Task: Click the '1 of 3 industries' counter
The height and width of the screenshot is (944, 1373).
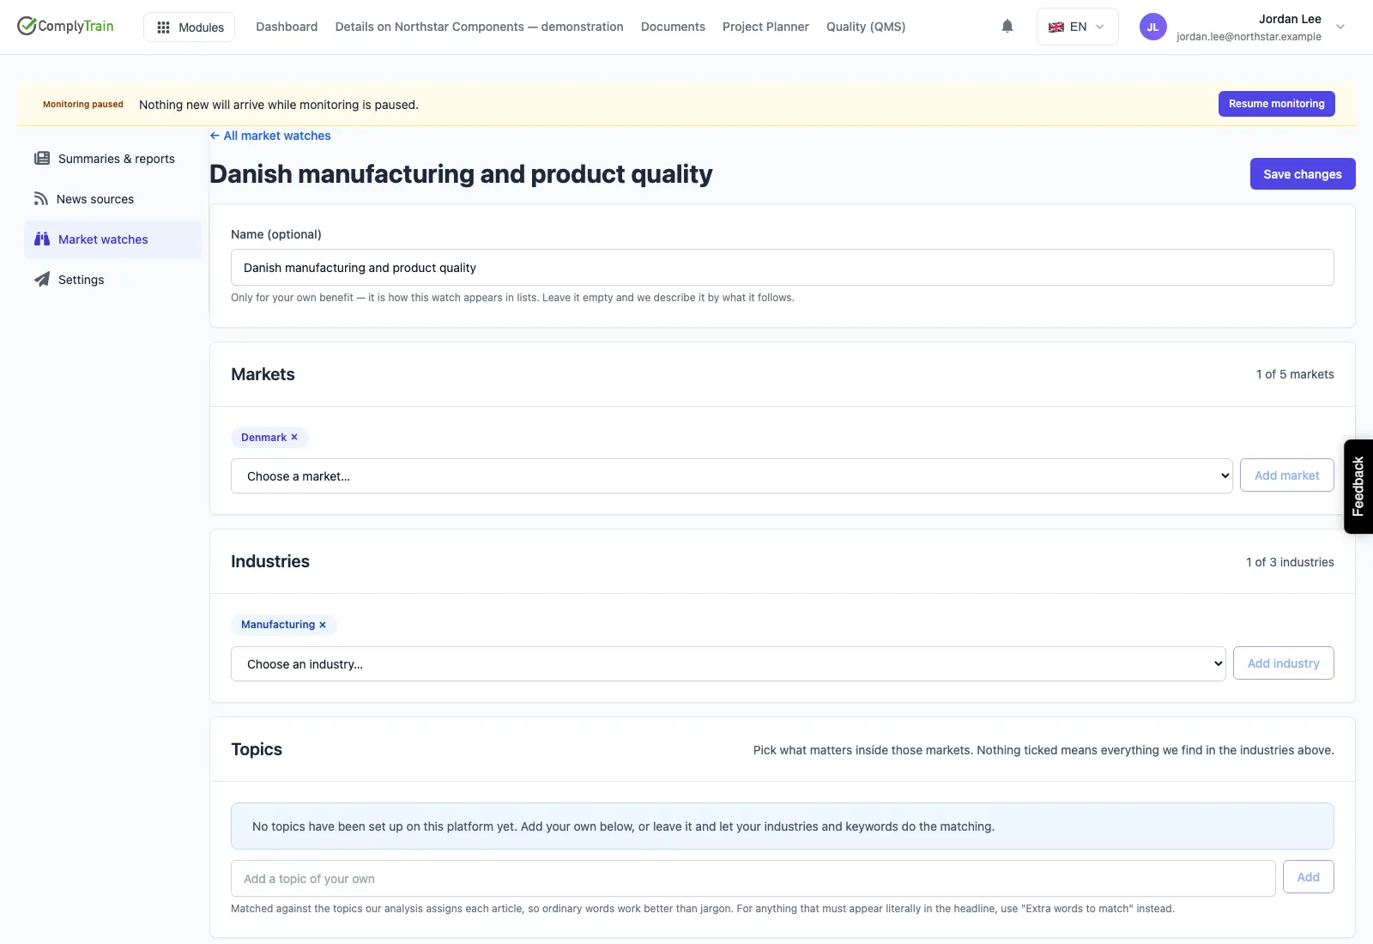Action: tap(1290, 562)
